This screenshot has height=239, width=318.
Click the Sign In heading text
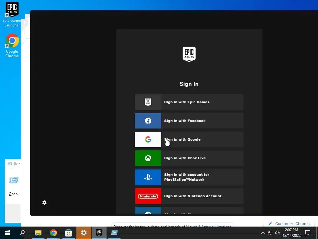coord(189,84)
